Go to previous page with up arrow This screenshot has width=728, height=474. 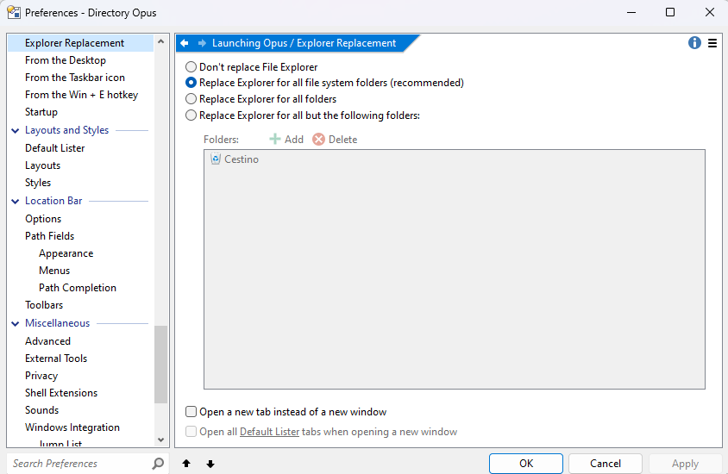(x=186, y=464)
